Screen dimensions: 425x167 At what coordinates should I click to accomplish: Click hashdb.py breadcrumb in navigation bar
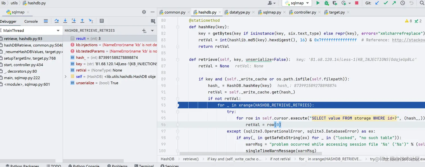(34, 3)
